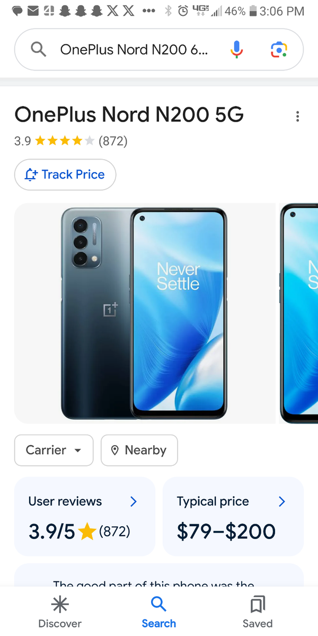Open the main OnePlus phone product image
This screenshot has width=318, height=636.
(x=145, y=313)
